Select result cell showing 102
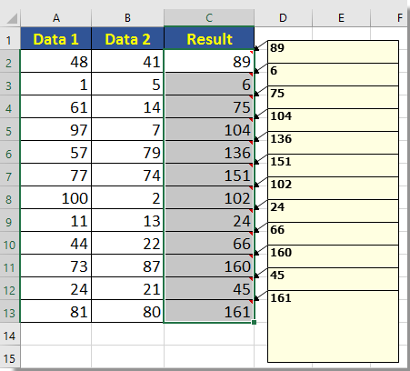Image resolution: width=410 pixels, height=371 pixels. click(209, 197)
